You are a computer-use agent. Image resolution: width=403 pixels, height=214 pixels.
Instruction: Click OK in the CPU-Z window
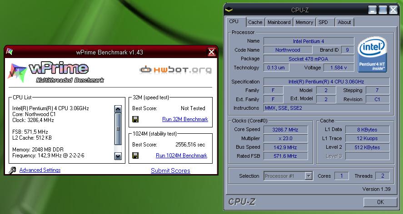(380, 202)
